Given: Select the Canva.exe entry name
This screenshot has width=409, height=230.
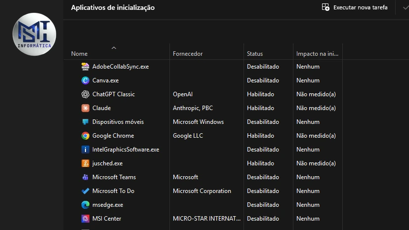Looking at the screenshot, I should [105, 80].
